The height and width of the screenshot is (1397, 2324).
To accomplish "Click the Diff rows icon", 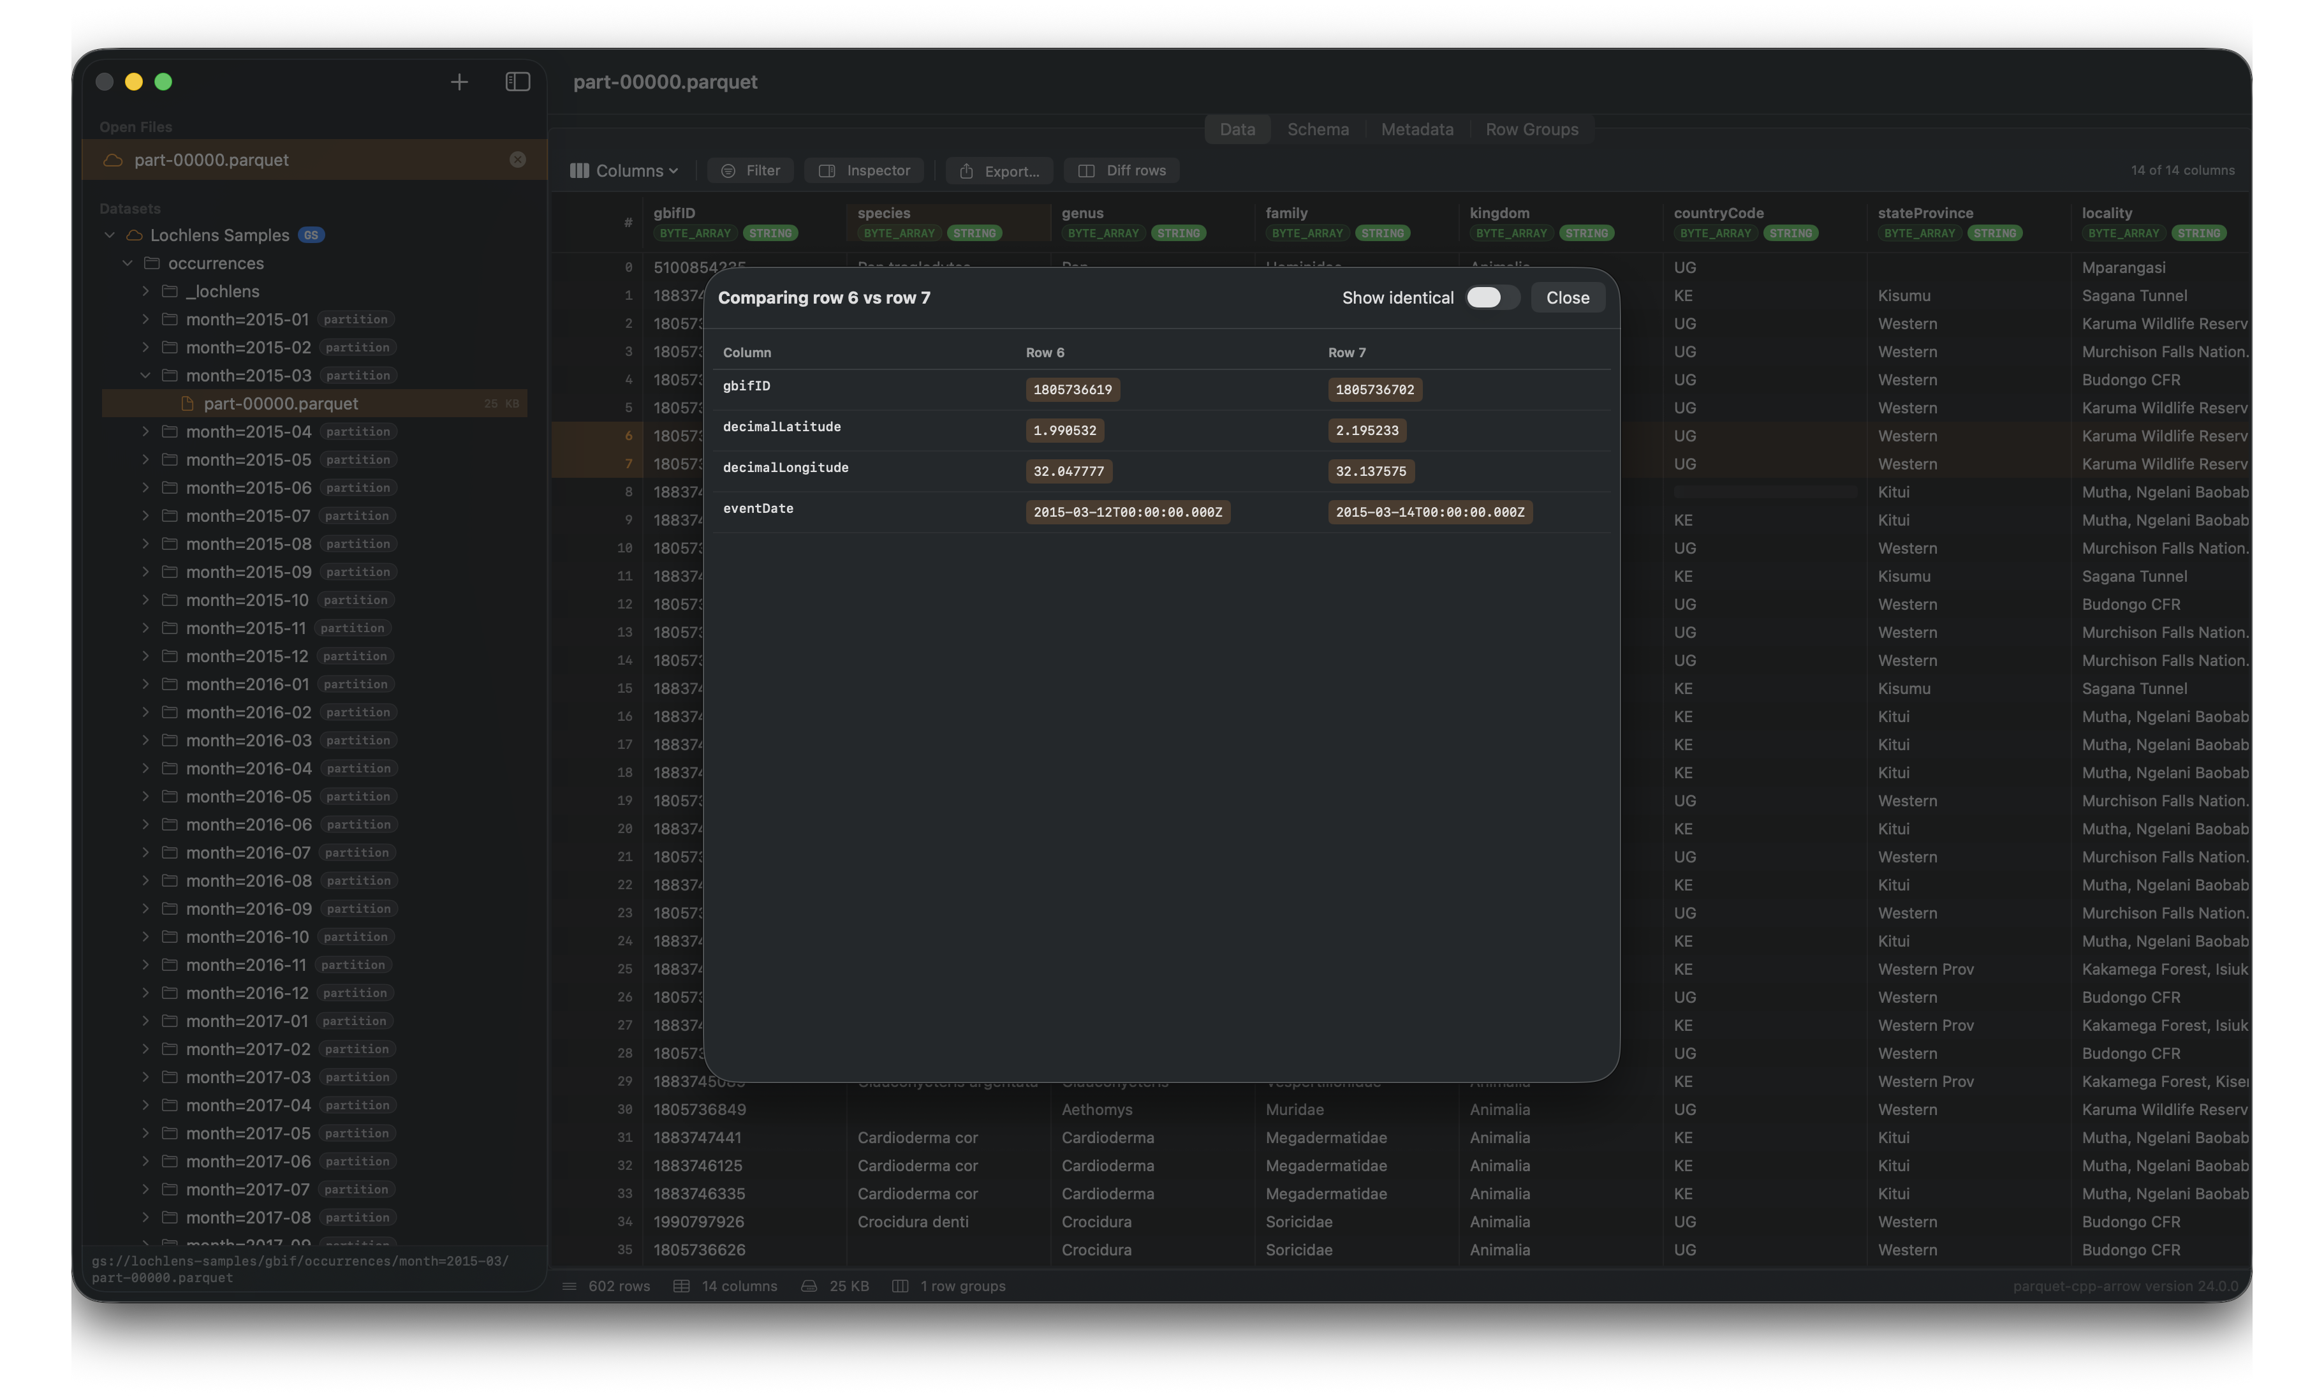I will pyautogui.click(x=1086, y=170).
